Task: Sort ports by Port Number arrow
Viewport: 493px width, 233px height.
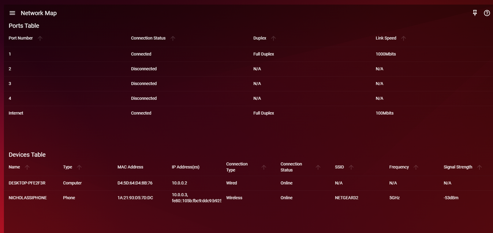Action: coord(40,39)
